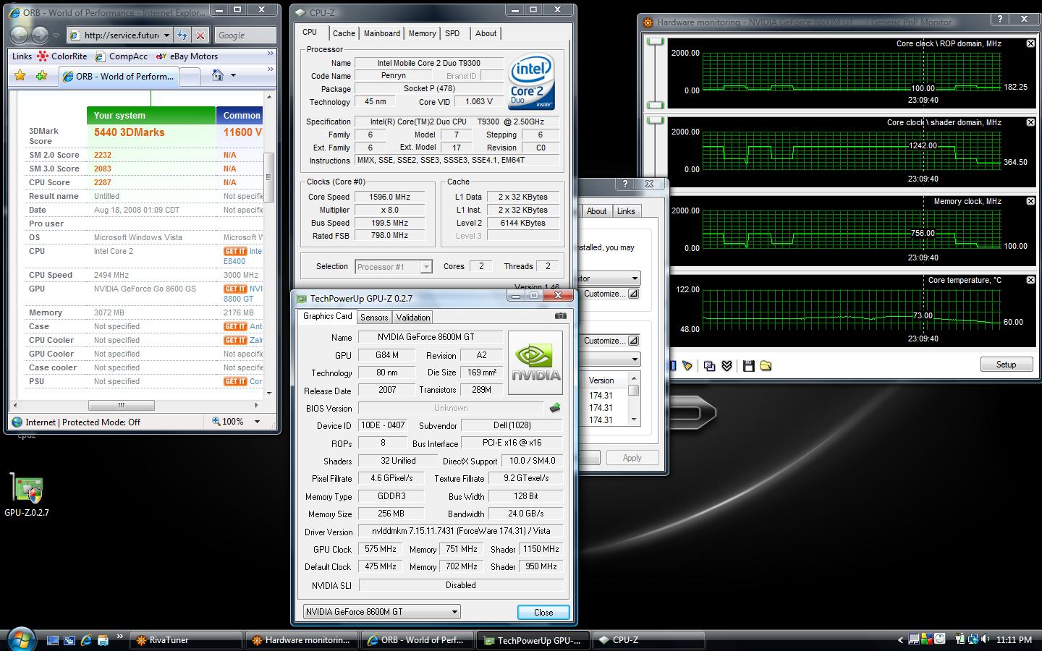
Task: Click the double down chevron icon in monitoring
Action: [727, 366]
